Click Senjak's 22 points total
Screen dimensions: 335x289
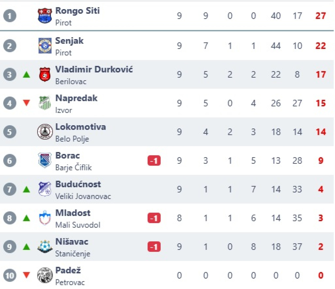321,46
